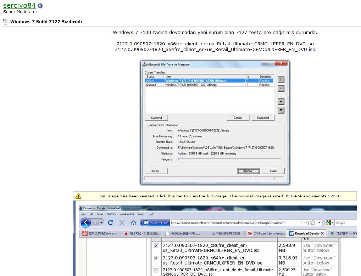The width and height of the screenshot is (361, 276).
Task: Click the yellow warning icon on resize bar
Action: [x=78, y=196]
